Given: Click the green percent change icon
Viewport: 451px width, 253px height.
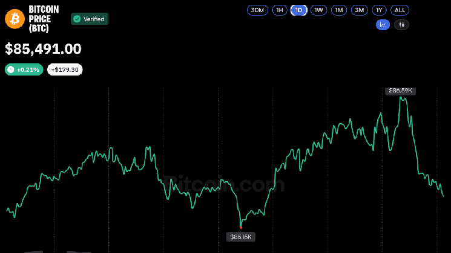Looking at the screenshot, I should point(11,69).
